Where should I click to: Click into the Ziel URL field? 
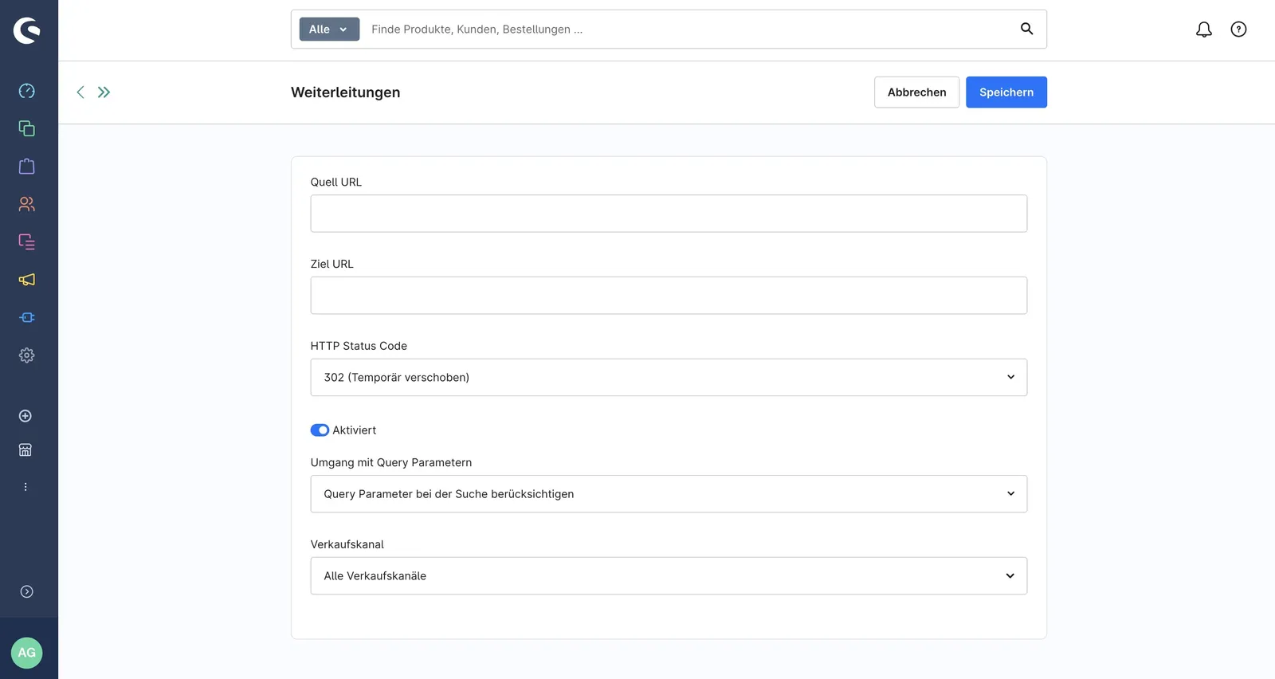click(x=669, y=296)
